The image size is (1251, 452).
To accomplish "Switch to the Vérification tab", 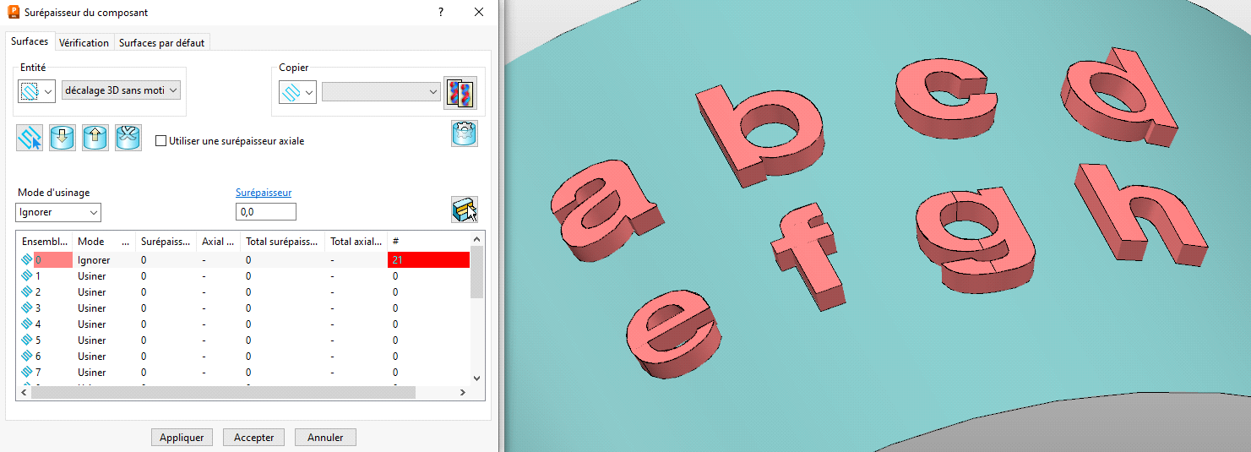I will click(x=84, y=43).
